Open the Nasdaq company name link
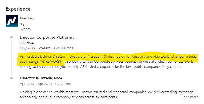Image resolution: width=204 pixels, height=104 pixels. coord(27,18)
